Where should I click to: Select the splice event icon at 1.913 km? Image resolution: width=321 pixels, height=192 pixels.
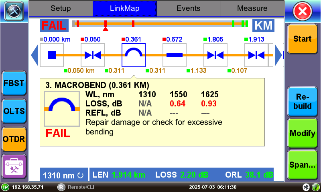point(256,55)
